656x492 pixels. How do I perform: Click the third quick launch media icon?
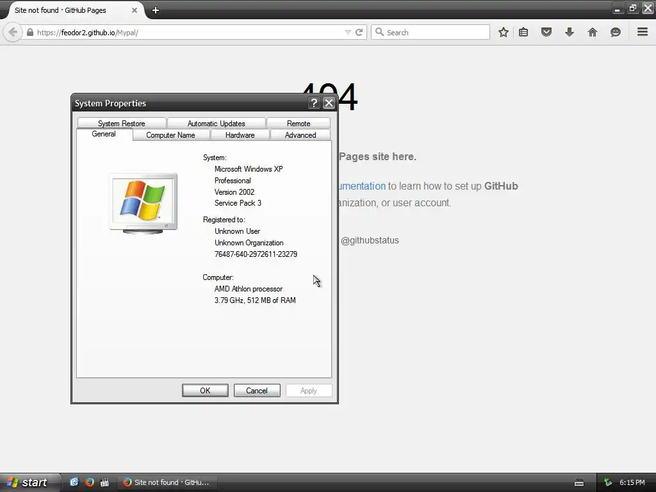coord(104,482)
